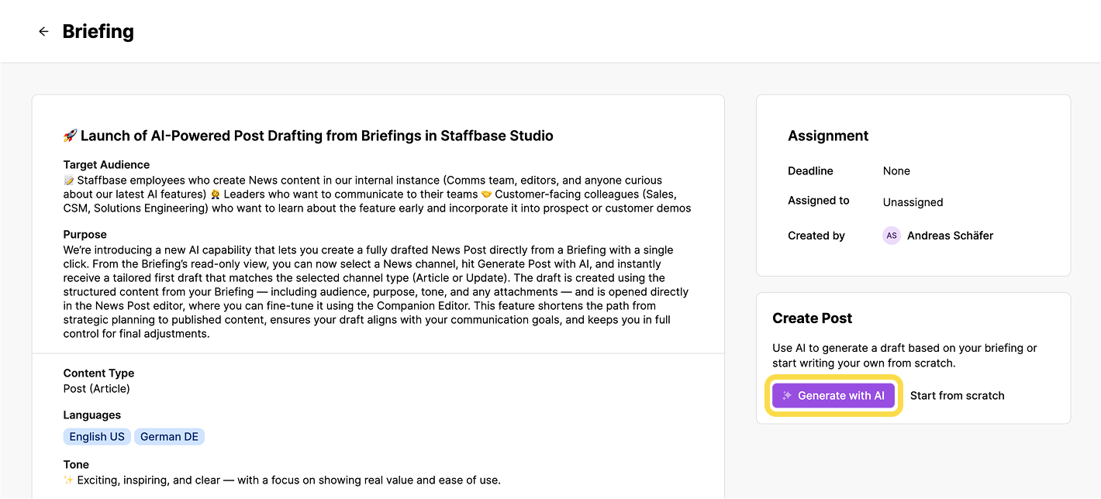Click the sparkle icon in Generate with AI
The width and height of the screenshot is (1101, 499).
[786, 395]
